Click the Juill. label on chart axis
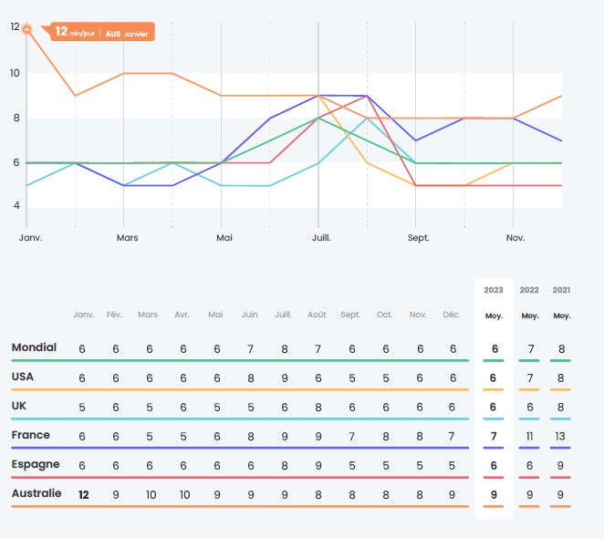The image size is (604, 538). pos(321,238)
